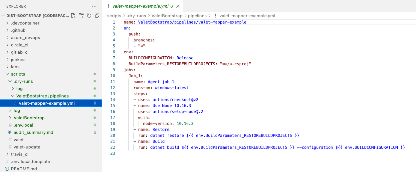Click line number 23 in the gutter

pyautogui.click(x=112, y=153)
